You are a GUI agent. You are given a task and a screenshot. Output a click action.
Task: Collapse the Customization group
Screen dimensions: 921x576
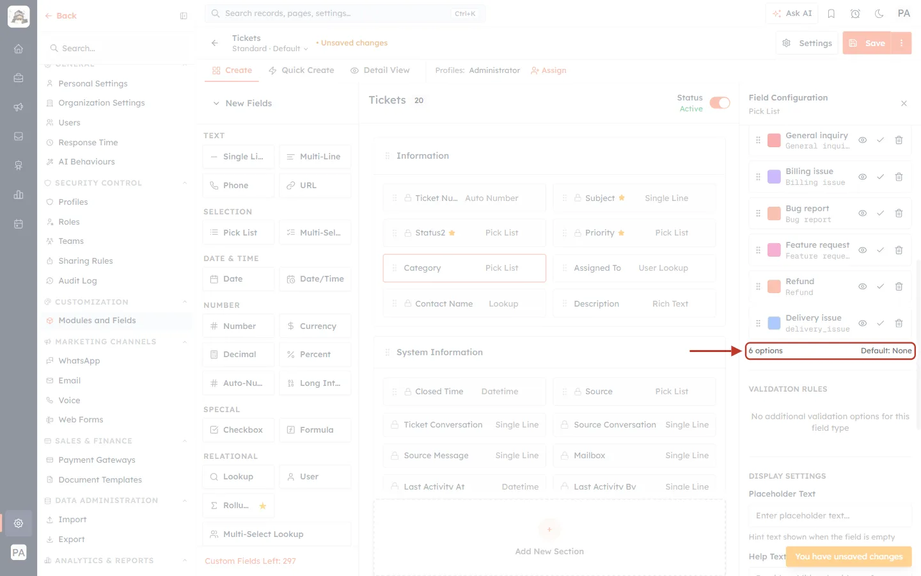tap(185, 302)
